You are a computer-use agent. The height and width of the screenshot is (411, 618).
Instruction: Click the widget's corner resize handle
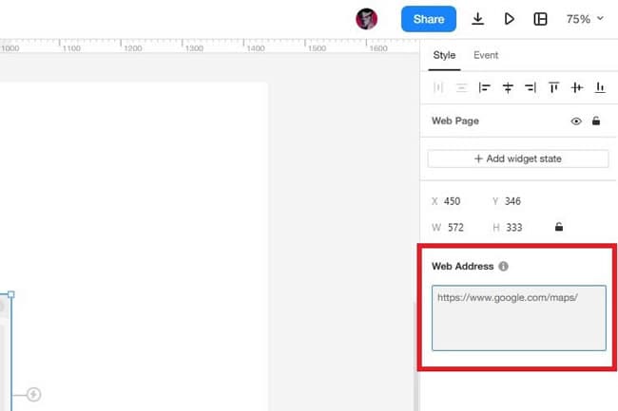[x=11, y=294]
